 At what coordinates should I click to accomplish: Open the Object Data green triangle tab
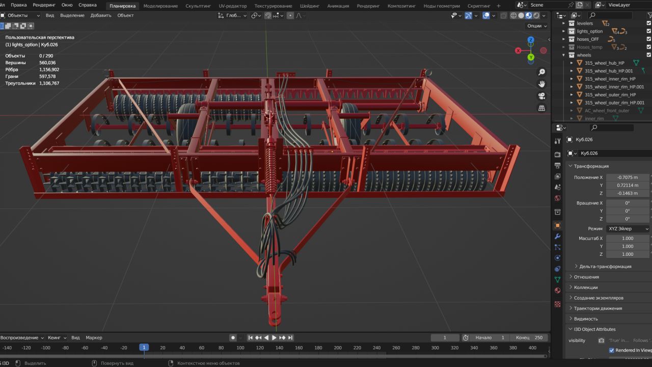pos(558,279)
